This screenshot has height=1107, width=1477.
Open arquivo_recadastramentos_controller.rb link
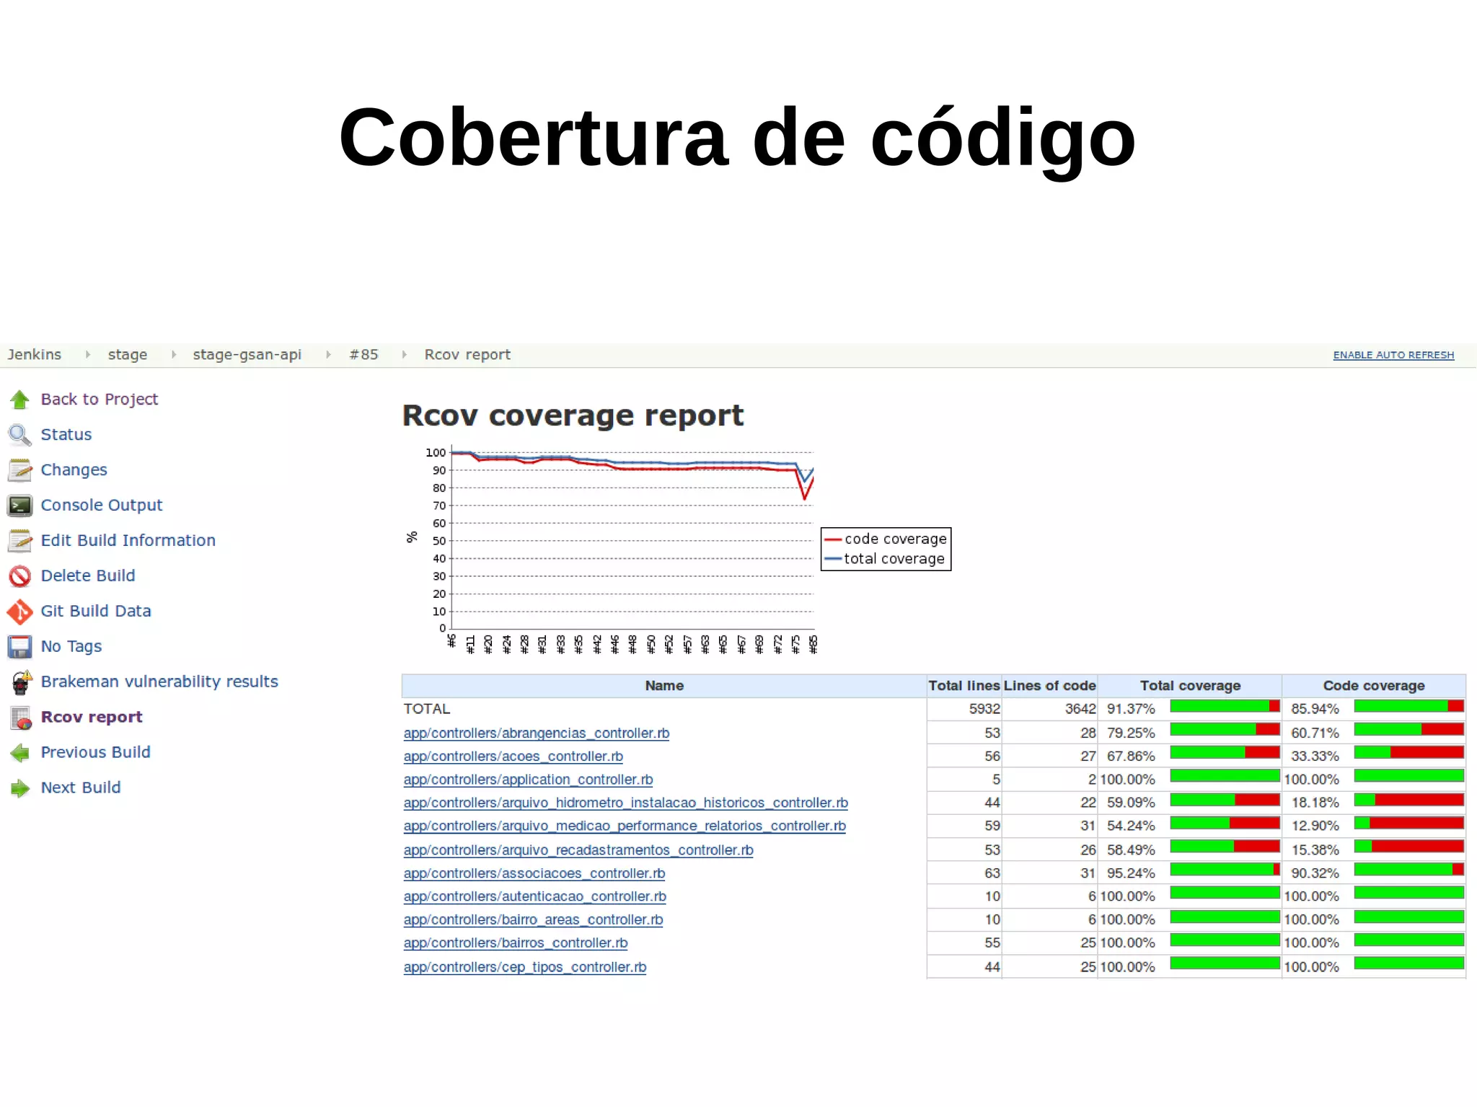tap(578, 850)
